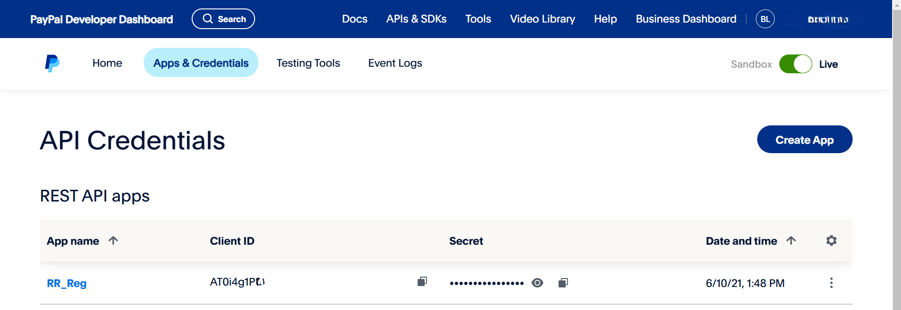This screenshot has height=310, width=901.
Task: Reveal the secret with eye icon
Action: pos(537,283)
